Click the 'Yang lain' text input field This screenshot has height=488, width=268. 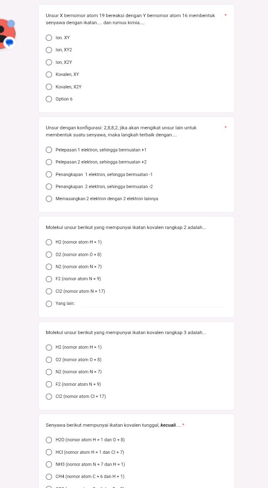coord(153,304)
